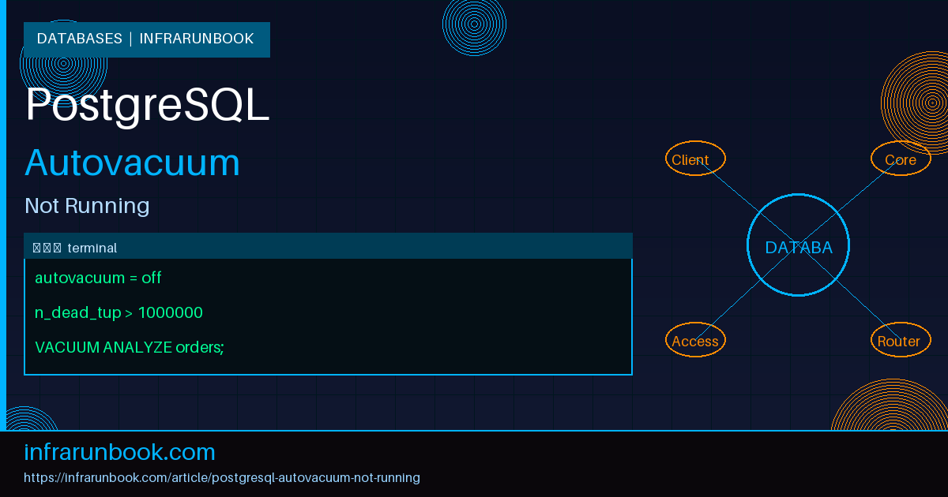This screenshot has width=948, height=497.
Task: Select the Client node in the network diagram
Action: 695,159
